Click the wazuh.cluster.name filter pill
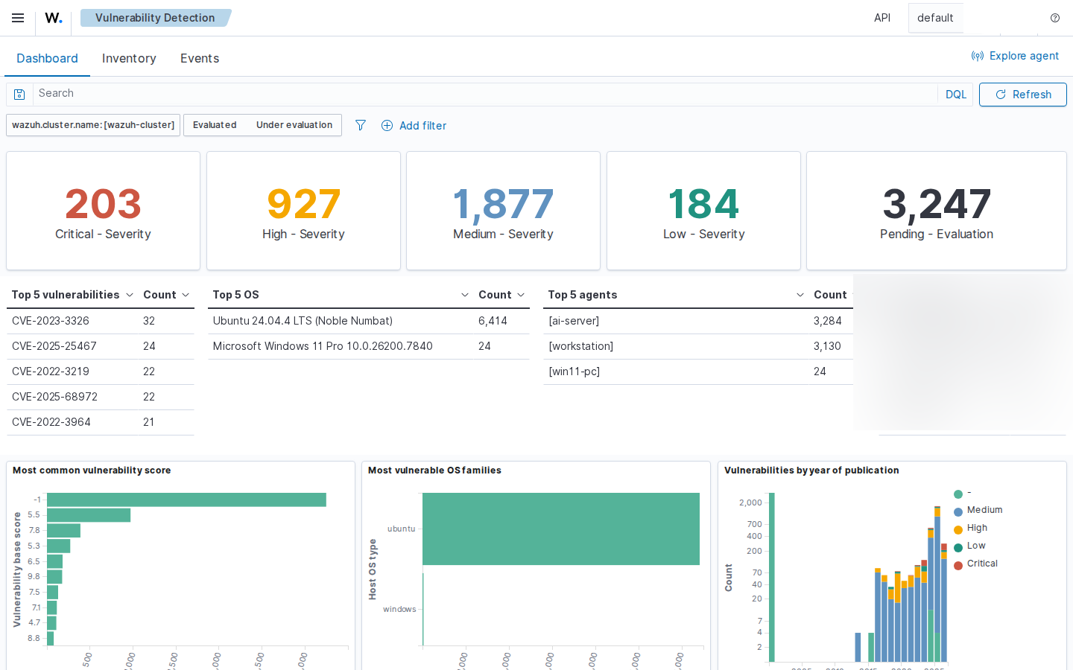Screen dimensions: 1073x670 (93, 125)
